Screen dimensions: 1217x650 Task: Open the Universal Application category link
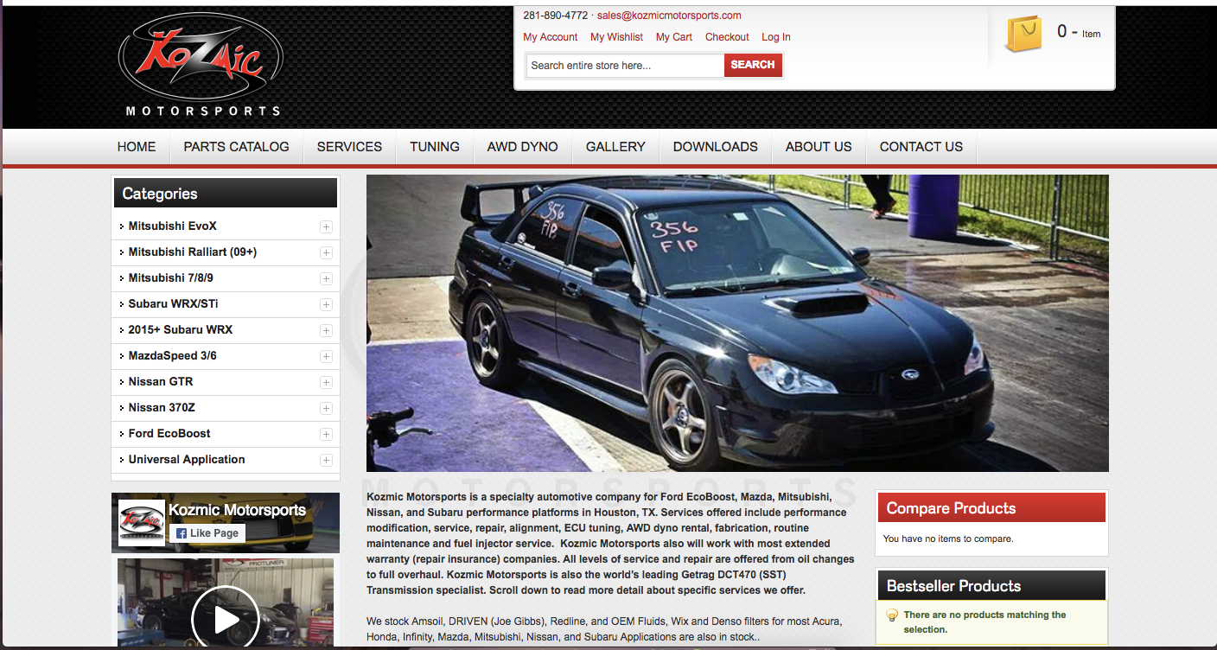(187, 460)
